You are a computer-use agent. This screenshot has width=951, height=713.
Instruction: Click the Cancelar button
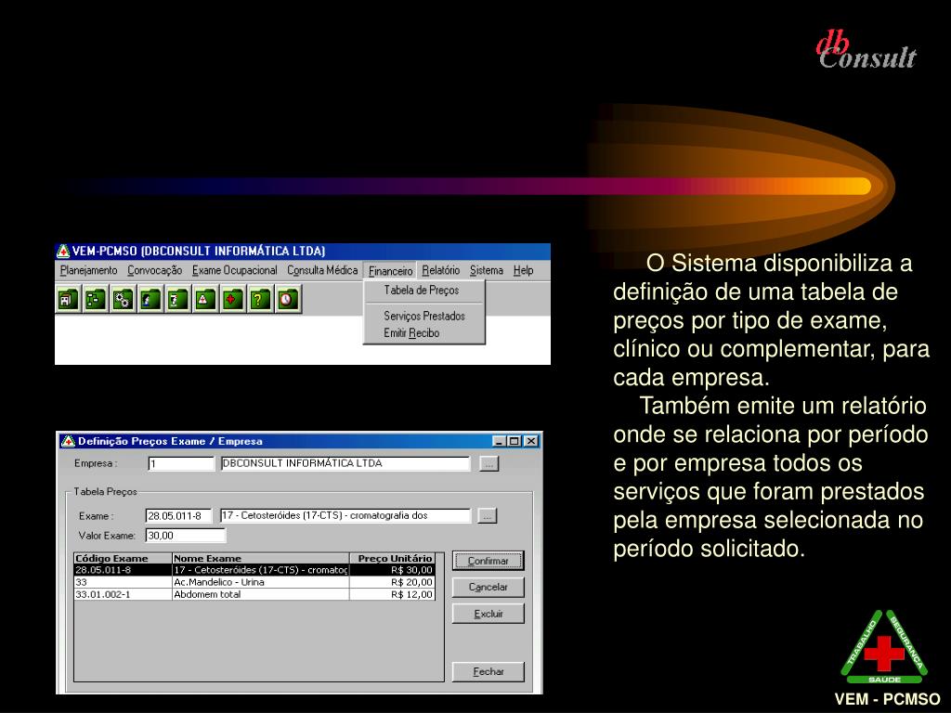point(489,587)
